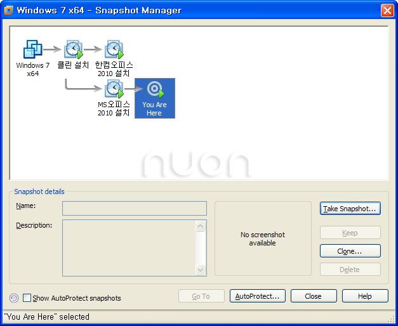Select the 클린 설치 snapshot icon
The width and height of the screenshot is (398, 326).
click(74, 49)
